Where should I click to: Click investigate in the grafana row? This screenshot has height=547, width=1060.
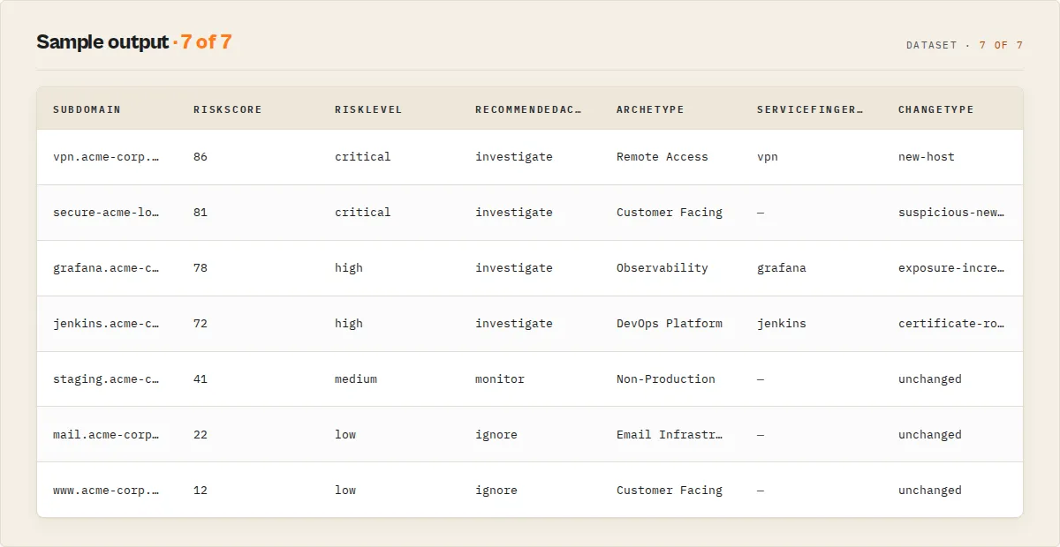tap(514, 268)
